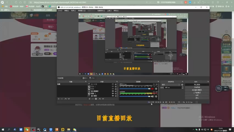This screenshot has width=234, height=132.
Task: Click the transition 时长 duration field
Action: (173, 87)
